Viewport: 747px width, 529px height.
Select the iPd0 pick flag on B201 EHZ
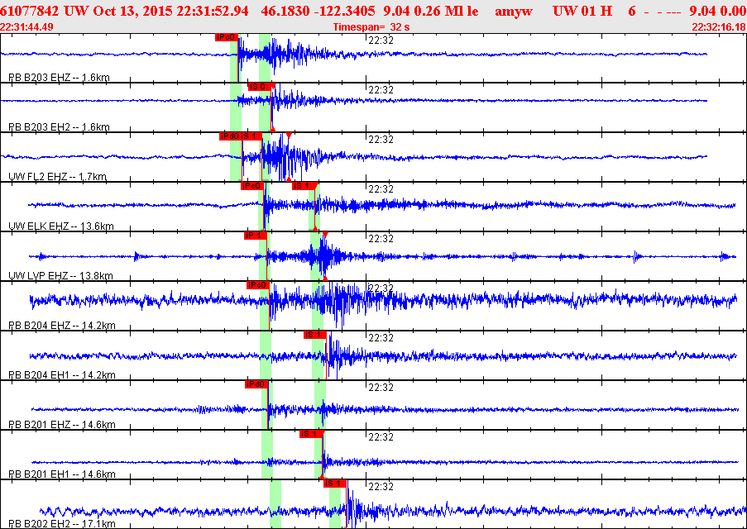click(x=256, y=384)
